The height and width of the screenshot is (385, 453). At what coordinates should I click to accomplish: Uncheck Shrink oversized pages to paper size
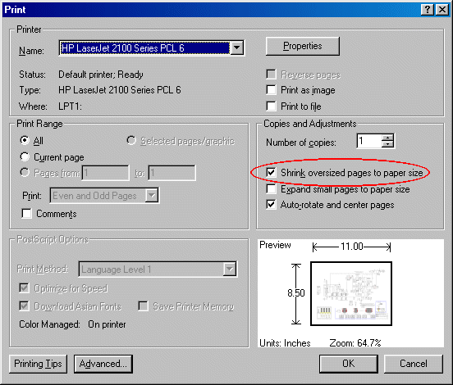271,173
